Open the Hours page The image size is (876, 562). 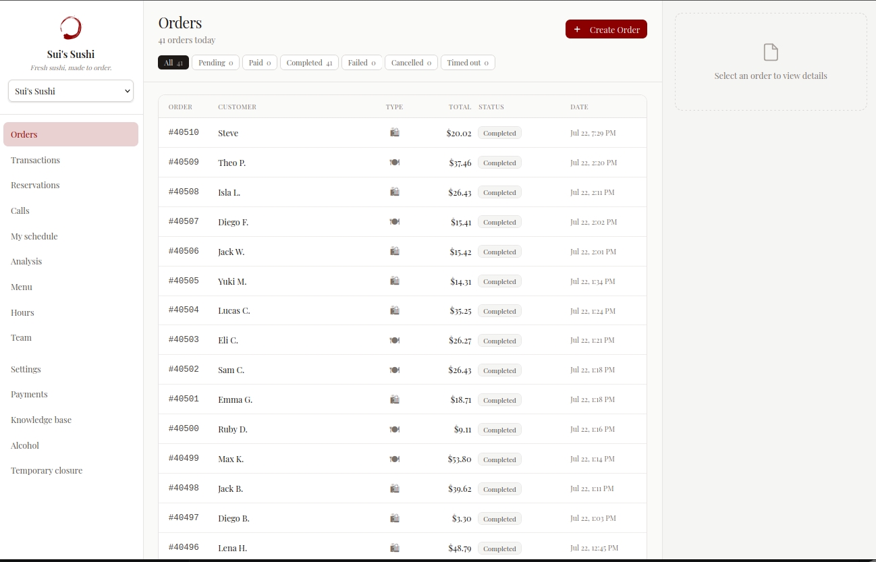click(71, 312)
